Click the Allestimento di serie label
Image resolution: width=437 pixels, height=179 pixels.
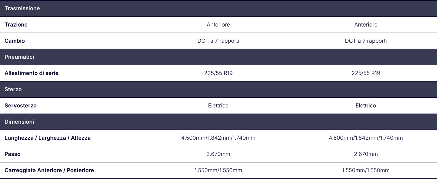point(32,73)
